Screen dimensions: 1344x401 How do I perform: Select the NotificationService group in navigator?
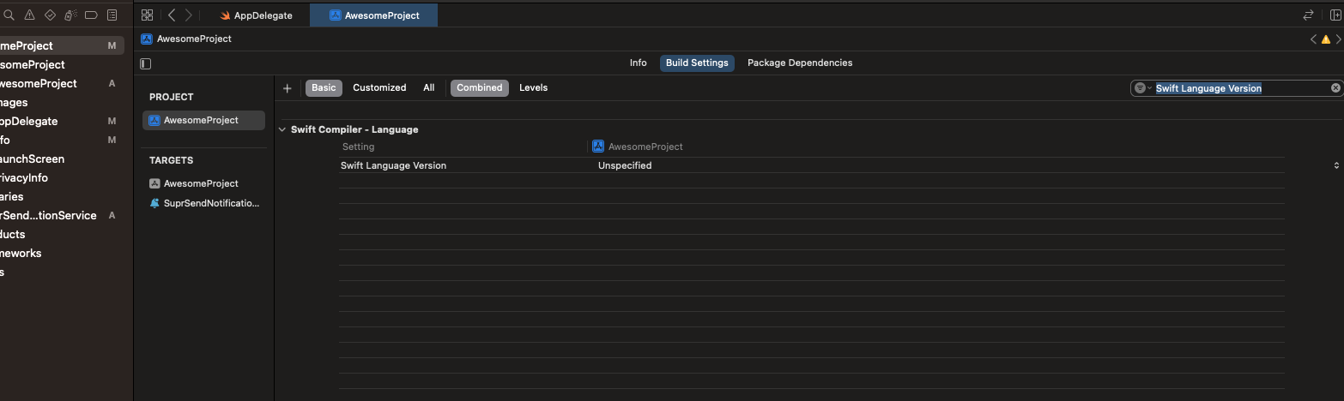click(x=48, y=216)
